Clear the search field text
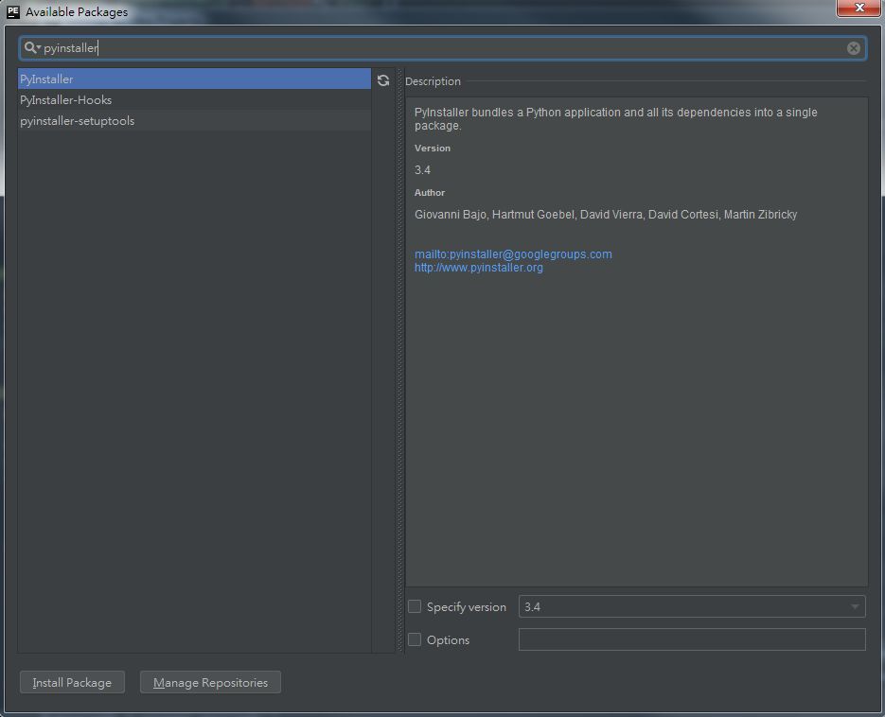This screenshot has height=717, width=885. coord(853,48)
